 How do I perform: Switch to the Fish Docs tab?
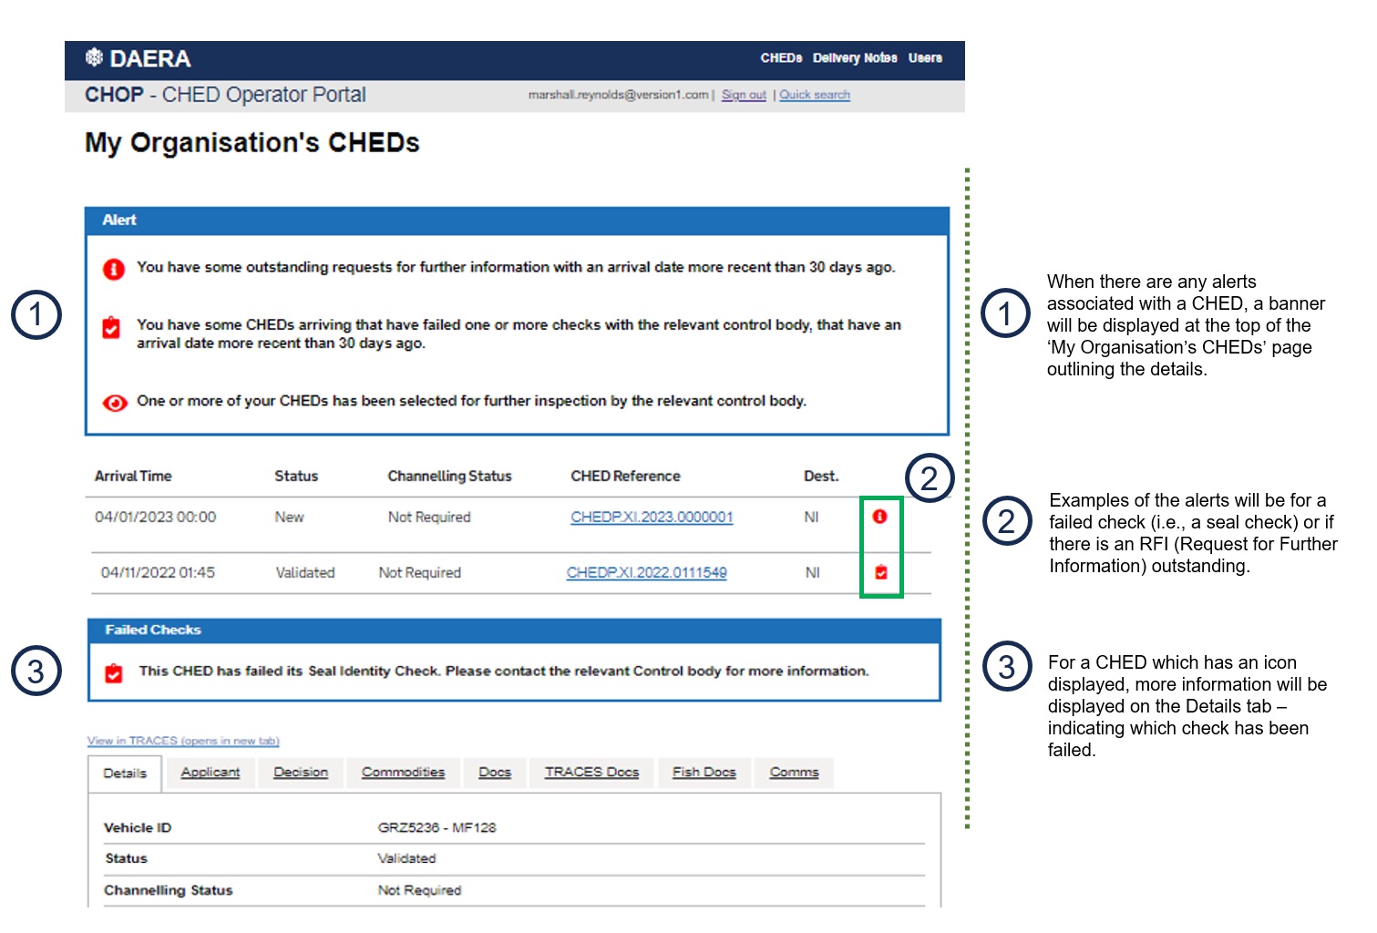click(704, 773)
